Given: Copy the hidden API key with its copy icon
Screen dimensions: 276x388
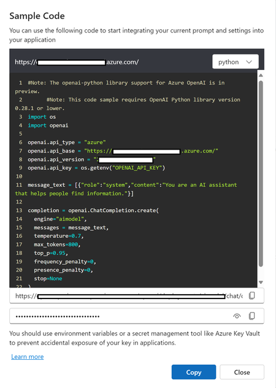Looking at the screenshot, I should click(251, 316).
